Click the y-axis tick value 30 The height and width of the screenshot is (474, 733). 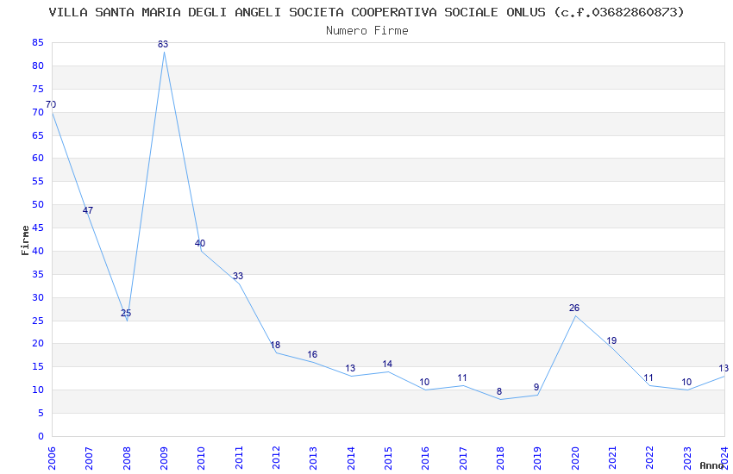point(38,297)
